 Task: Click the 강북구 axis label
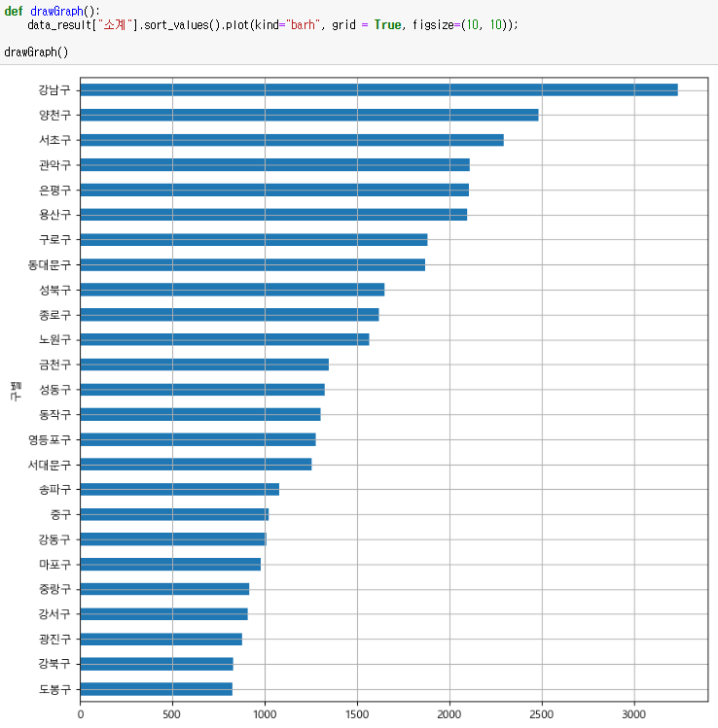(54, 664)
